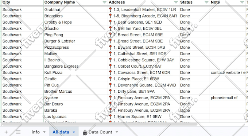248x136 pixels.
Task: Click map pin beside Cathedral Street address
Action: [111, 54]
